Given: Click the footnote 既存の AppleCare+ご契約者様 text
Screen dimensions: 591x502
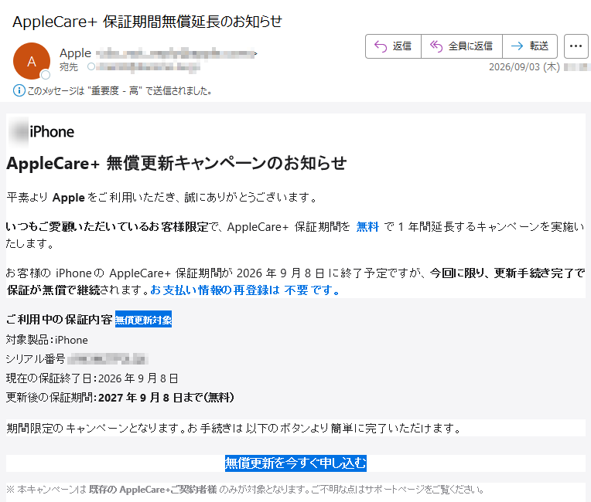Looking at the screenshot, I should [153, 490].
